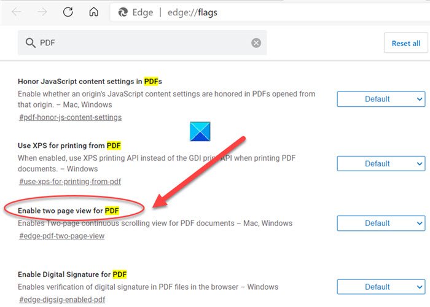Open #pdf-honor-js-content-settings link
Image resolution: width=430 pixels, height=307 pixels.
pos(70,118)
